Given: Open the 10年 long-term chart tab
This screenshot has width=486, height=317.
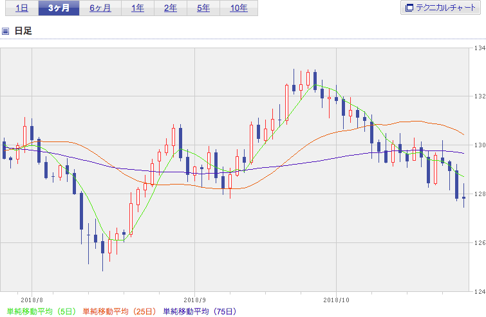Looking at the screenshot, I should (239, 8).
